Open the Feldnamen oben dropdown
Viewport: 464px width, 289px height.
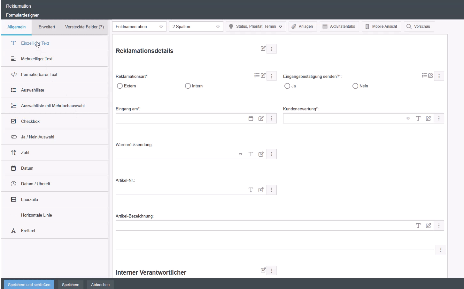point(139,27)
